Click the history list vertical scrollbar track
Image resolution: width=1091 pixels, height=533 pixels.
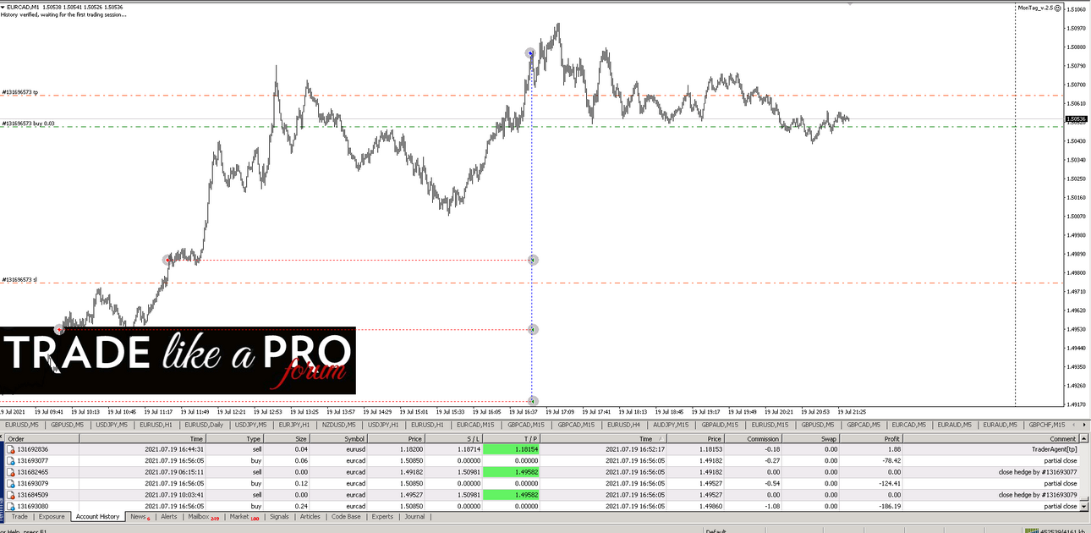pyautogui.click(x=1084, y=472)
